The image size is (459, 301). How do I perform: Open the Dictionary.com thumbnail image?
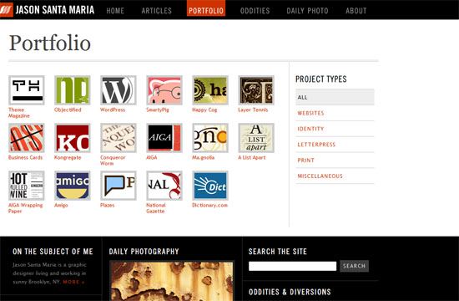point(210,186)
